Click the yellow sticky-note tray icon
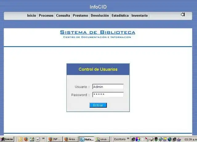This screenshot has height=142, width=197. pos(165,139)
